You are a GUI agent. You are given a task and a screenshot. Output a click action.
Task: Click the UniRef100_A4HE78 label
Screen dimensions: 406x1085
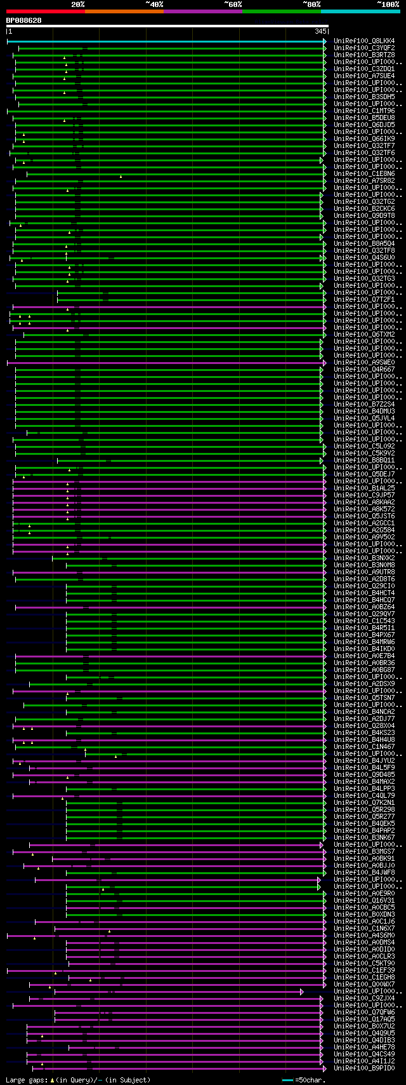pos(364,1048)
